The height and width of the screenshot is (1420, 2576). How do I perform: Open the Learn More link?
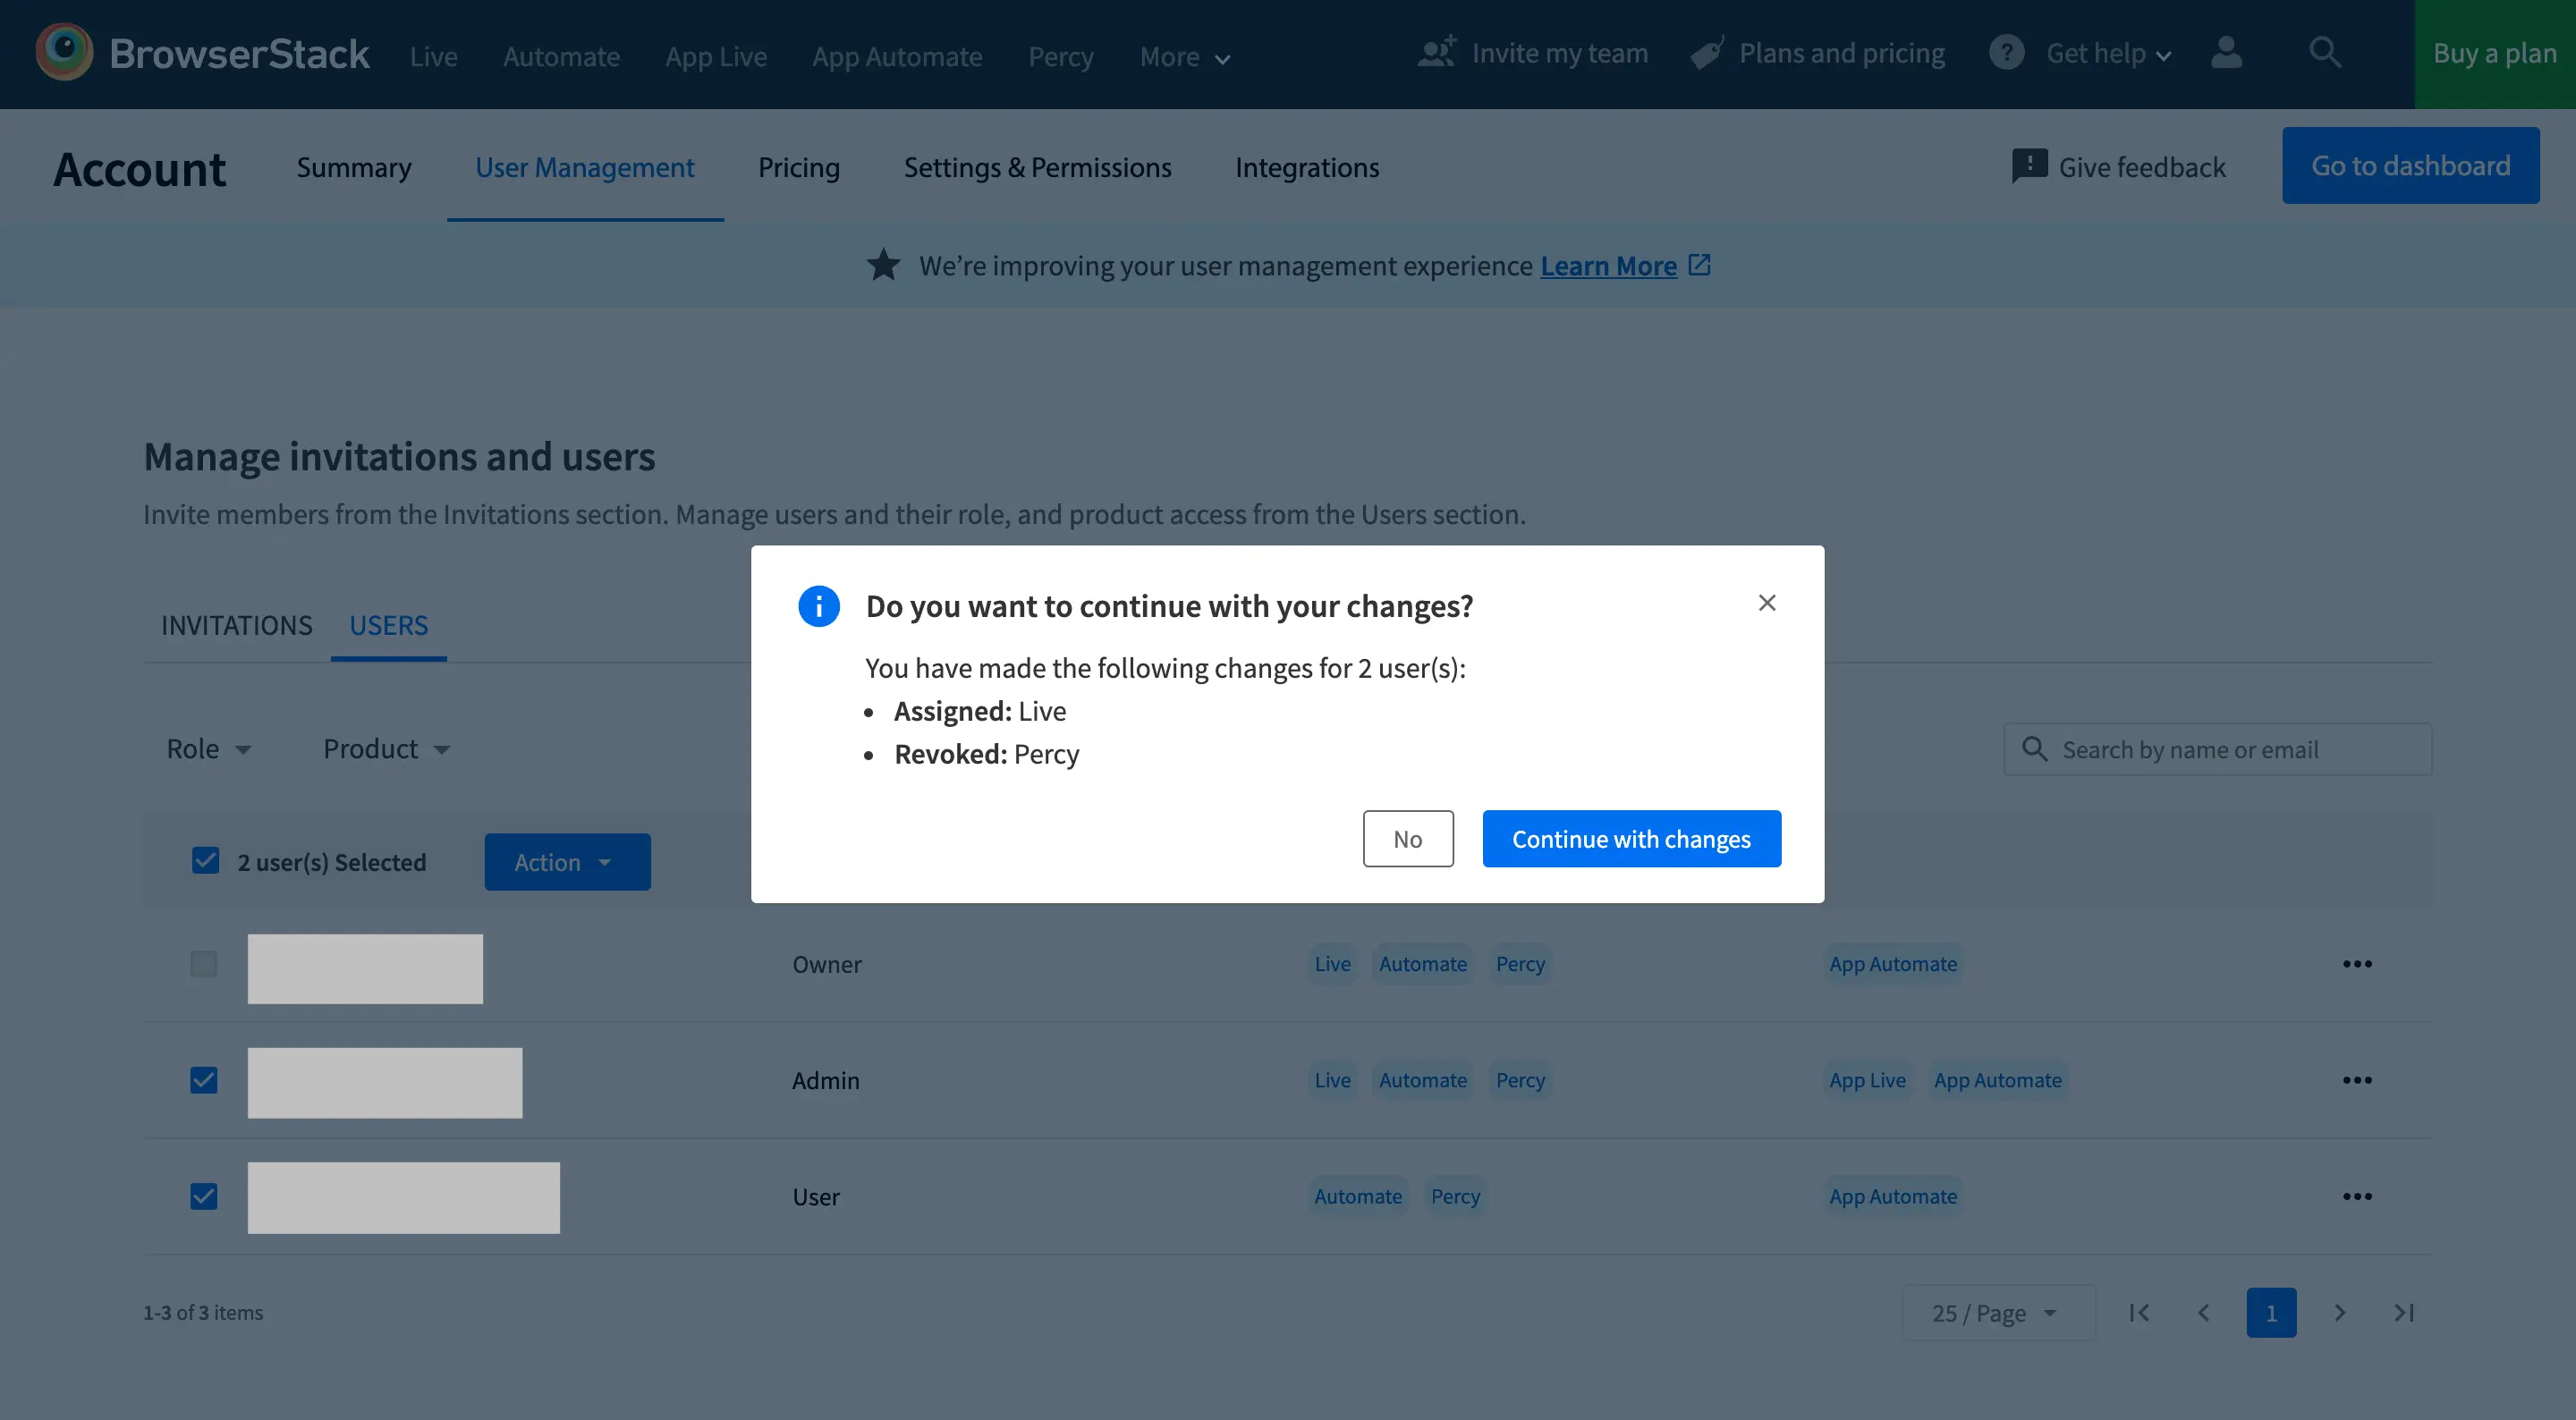click(1608, 266)
